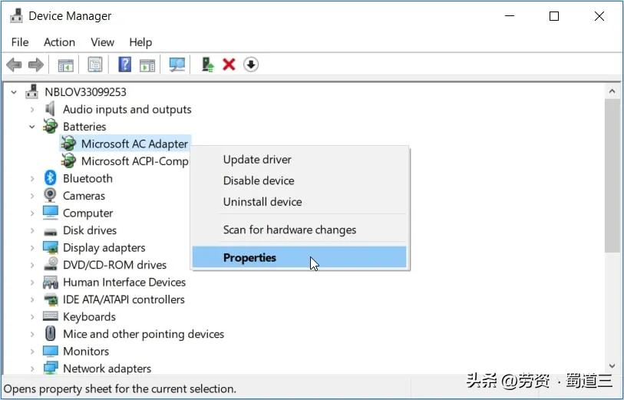Toggle the action pane toolbar icon
This screenshot has height=400, width=624.
click(x=147, y=64)
